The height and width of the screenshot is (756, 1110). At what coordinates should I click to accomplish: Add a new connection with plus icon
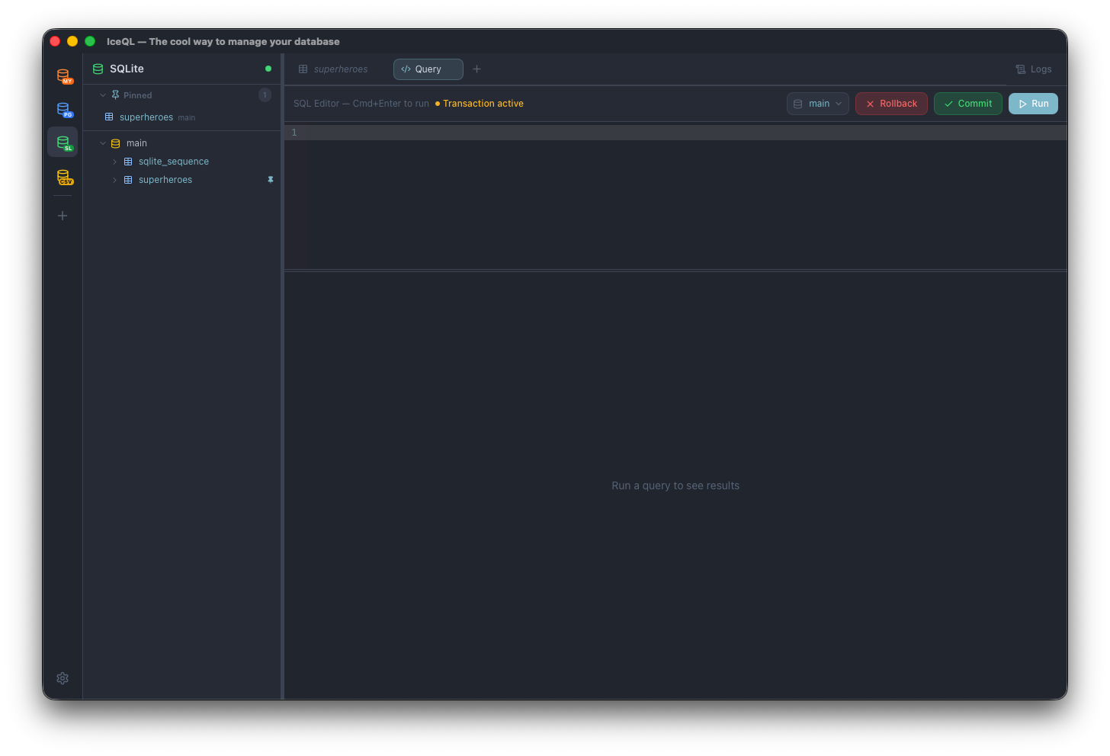[x=63, y=216]
